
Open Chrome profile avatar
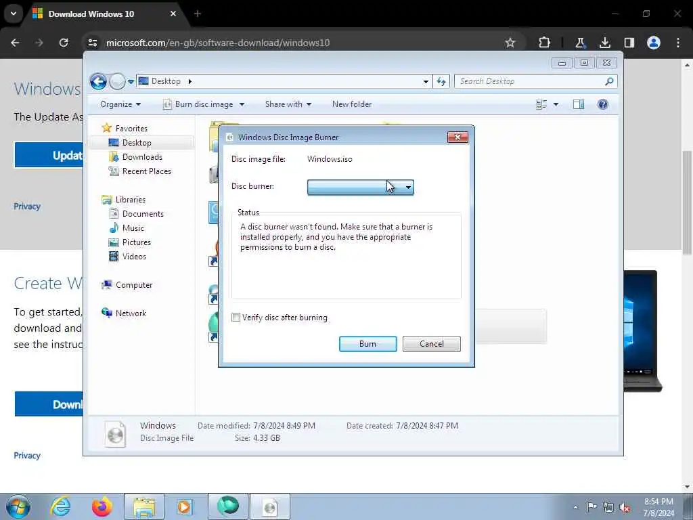click(654, 43)
